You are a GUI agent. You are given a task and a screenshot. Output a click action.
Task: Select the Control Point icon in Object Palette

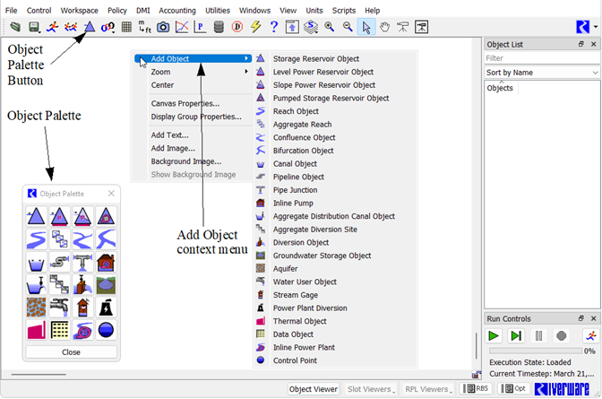point(105,331)
